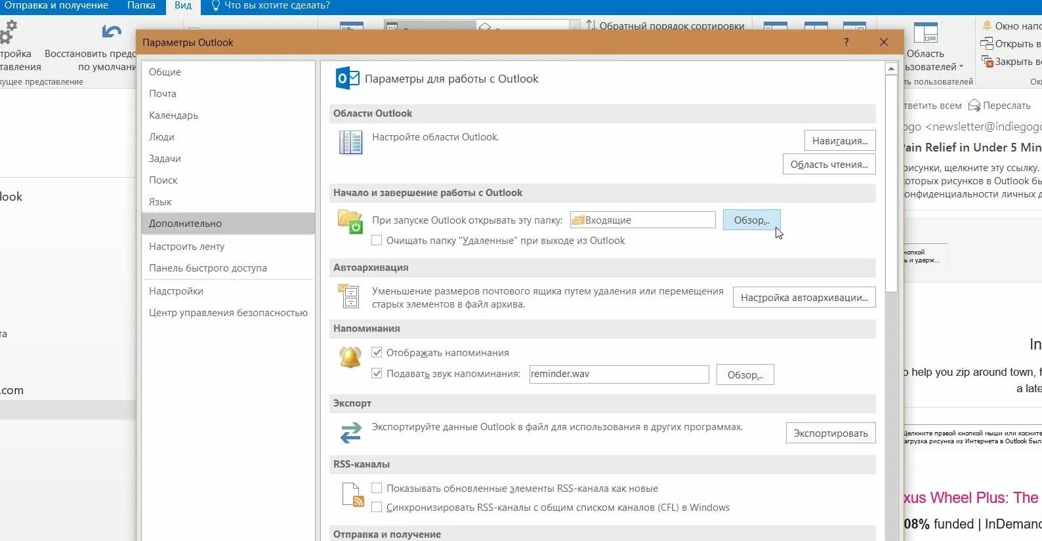1042x541 pixels.
Task: Click the startup folder field showing Входящие
Action: 642,220
